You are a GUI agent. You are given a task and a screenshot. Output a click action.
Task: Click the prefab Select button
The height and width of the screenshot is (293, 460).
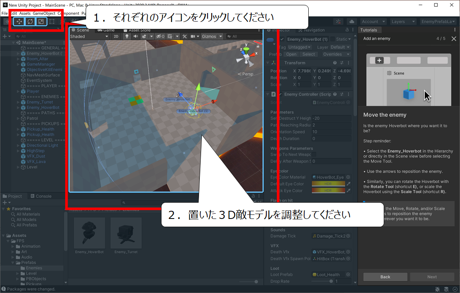(x=309, y=54)
